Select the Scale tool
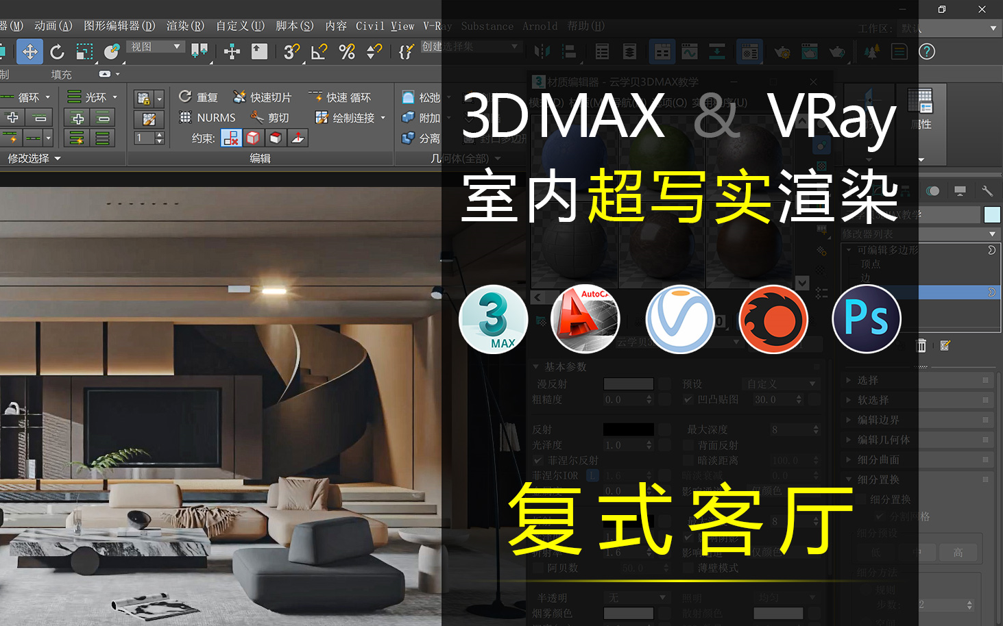Screen dimensions: 1003x626 (x=84, y=51)
